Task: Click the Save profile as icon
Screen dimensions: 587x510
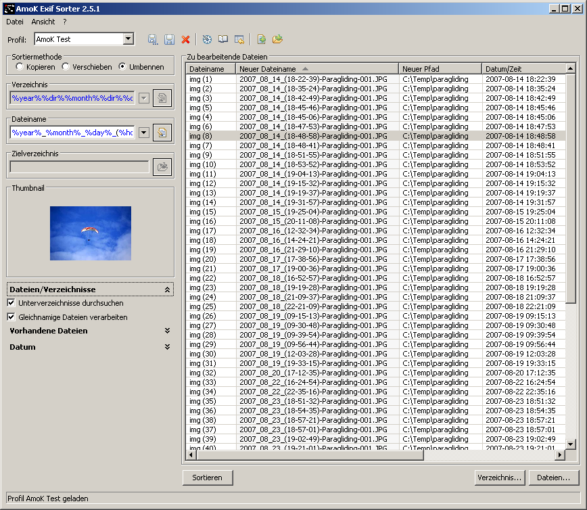Action: 152,40
